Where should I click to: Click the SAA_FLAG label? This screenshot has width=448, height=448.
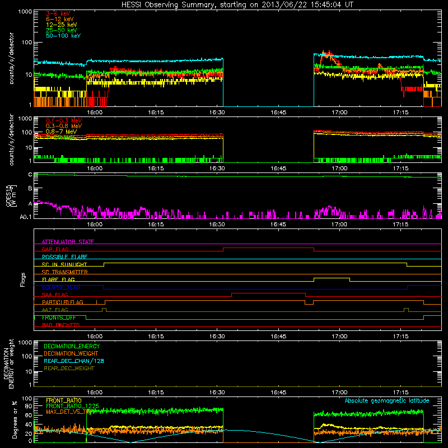point(55,295)
